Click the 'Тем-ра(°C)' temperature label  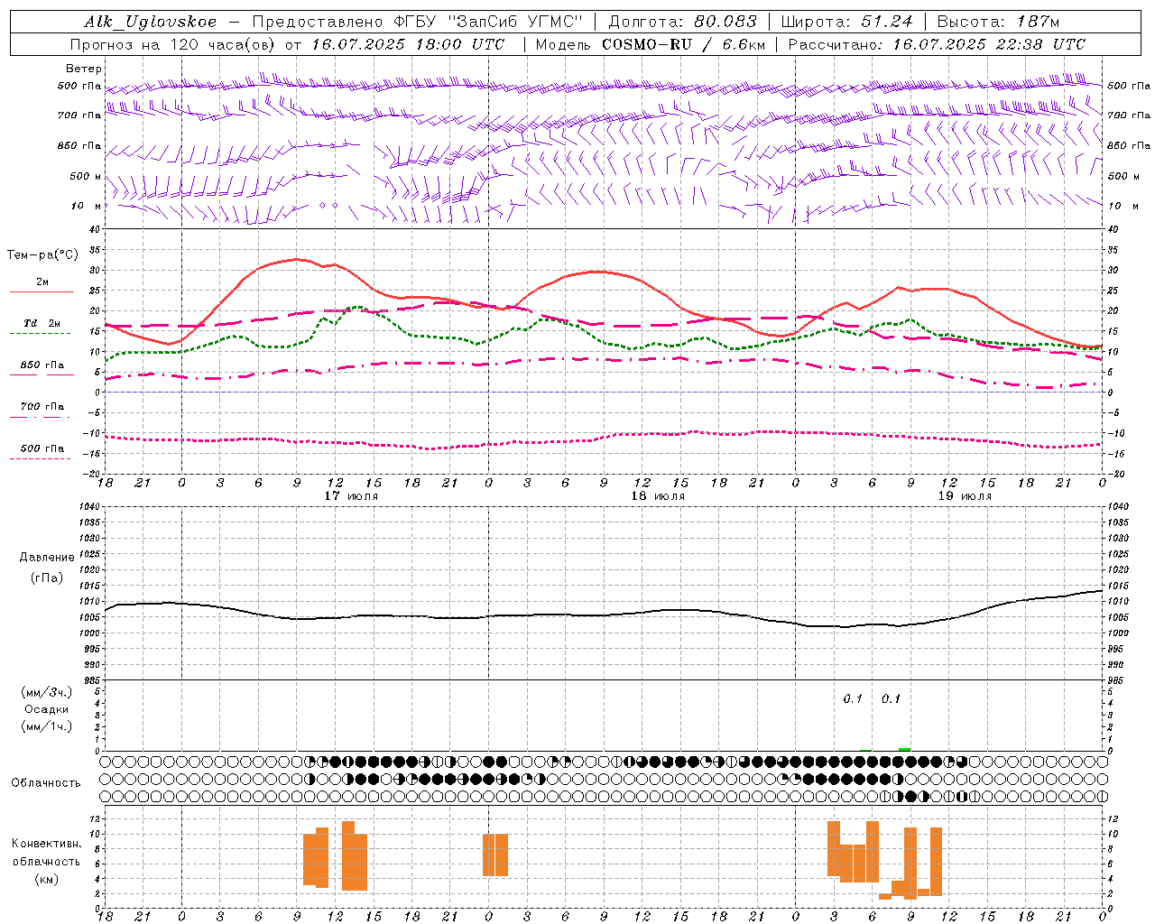click(42, 255)
